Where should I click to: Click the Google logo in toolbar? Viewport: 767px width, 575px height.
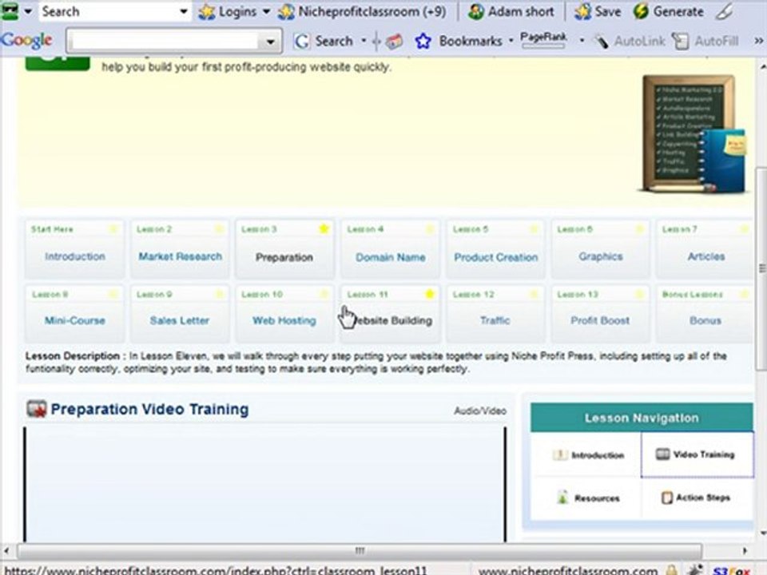pos(26,40)
